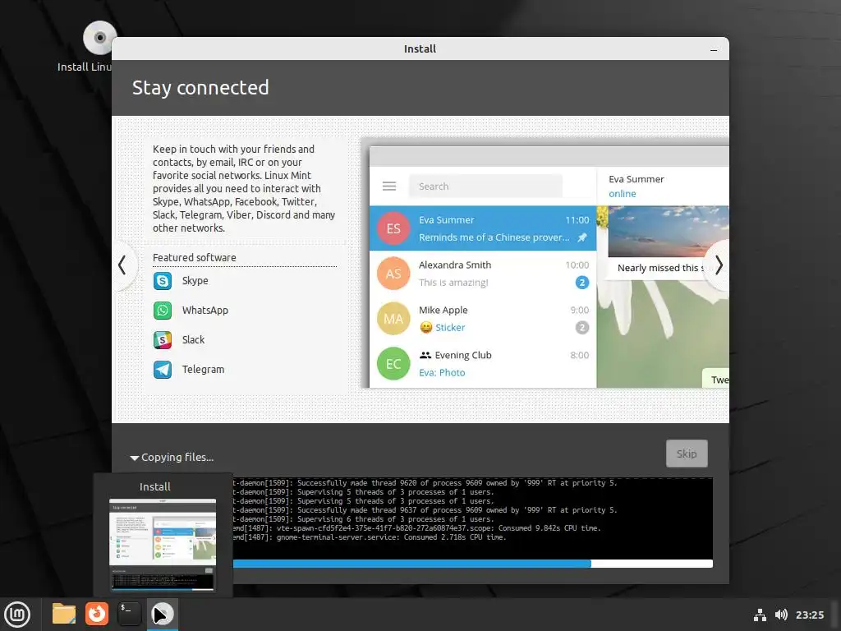Advance to the next slide arrow
The image size is (841, 631).
click(x=718, y=265)
